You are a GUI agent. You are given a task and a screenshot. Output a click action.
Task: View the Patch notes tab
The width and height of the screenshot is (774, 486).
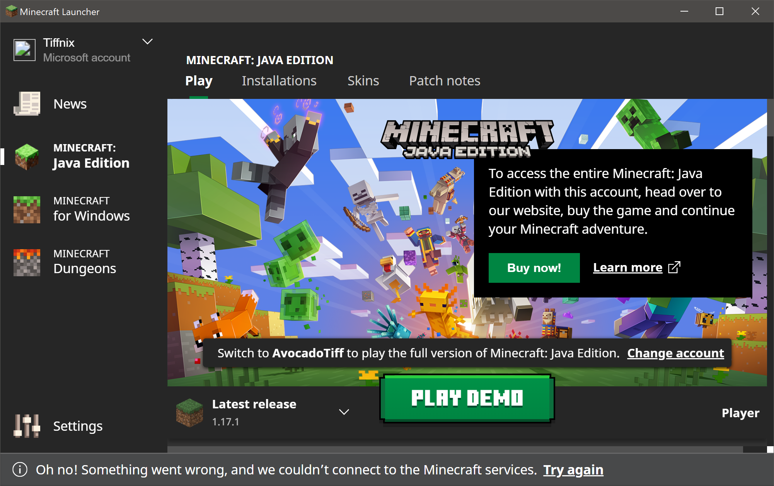click(x=445, y=81)
